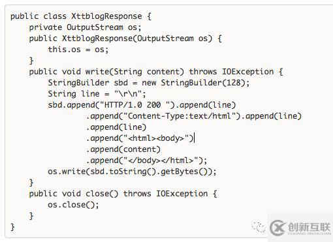The image size is (333, 242).
Task: Click the 创新互联 watermark text
Action: pos(309,228)
